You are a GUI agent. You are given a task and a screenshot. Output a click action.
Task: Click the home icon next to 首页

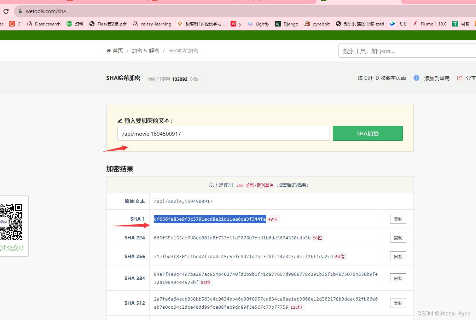pyautogui.click(x=109, y=50)
